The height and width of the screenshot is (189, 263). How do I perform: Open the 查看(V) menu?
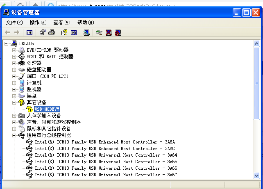(62, 22)
